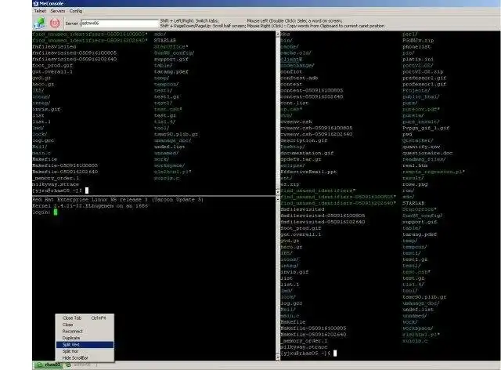Open the Telnet menu
Image resolution: width=501 pixels, height=370 pixels.
point(40,11)
